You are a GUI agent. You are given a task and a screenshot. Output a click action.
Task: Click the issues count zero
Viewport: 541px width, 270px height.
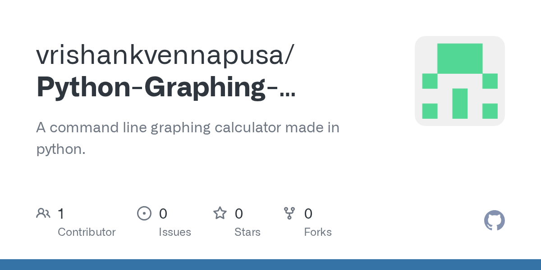163,214
